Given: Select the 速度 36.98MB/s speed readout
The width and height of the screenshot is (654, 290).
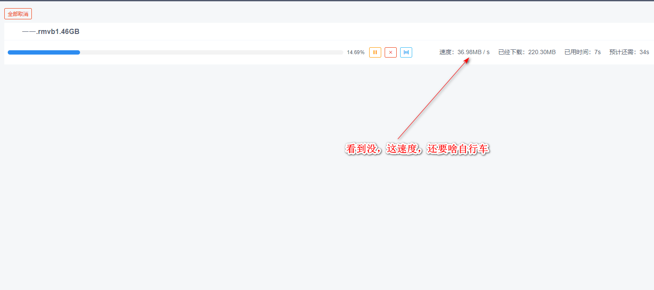Looking at the screenshot, I should 465,52.
